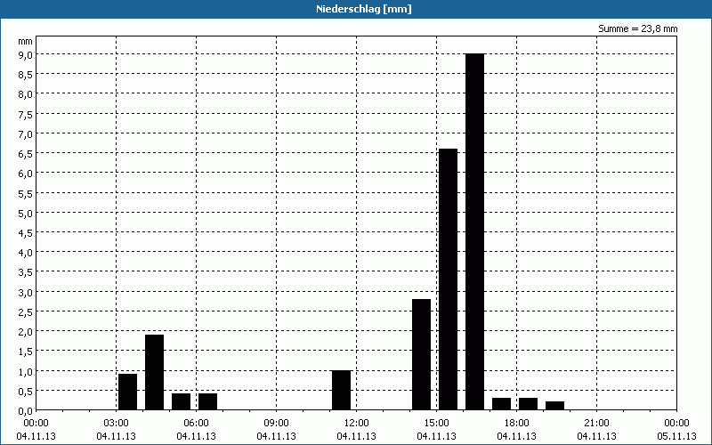Click the '3,5' y-axis label

point(26,272)
